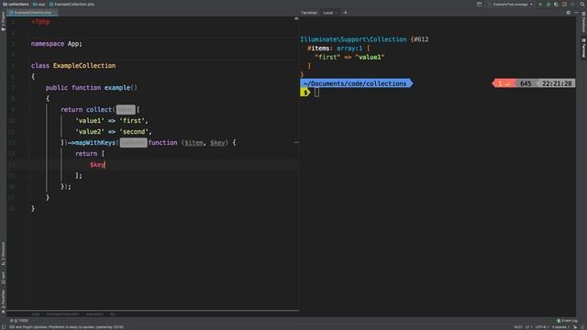Select the ExampleCollection.php editor tab
587x330 pixels.
point(33,12)
